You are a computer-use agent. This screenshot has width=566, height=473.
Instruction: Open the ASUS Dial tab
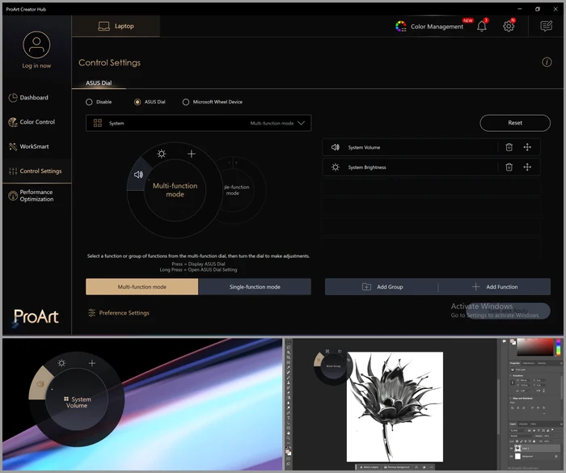(x=99, y=82)
